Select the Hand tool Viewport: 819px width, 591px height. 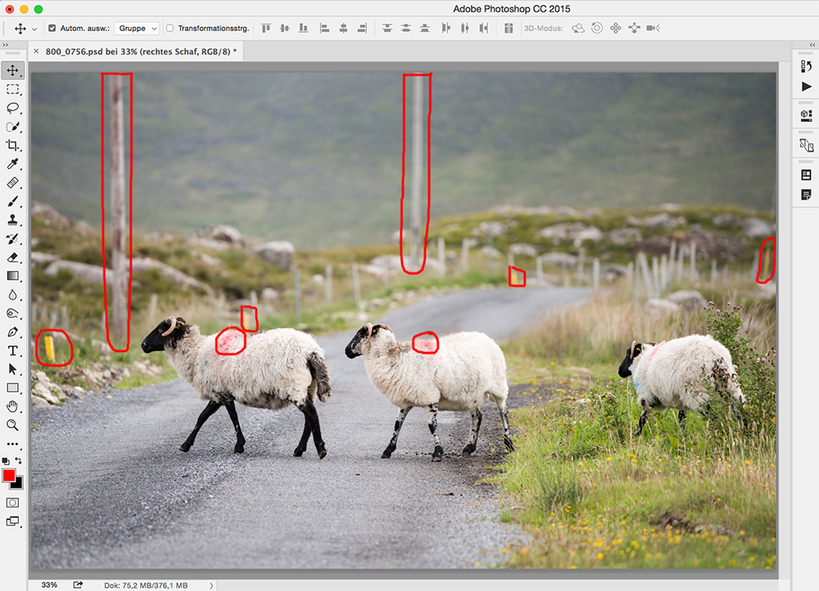[12, 406]
